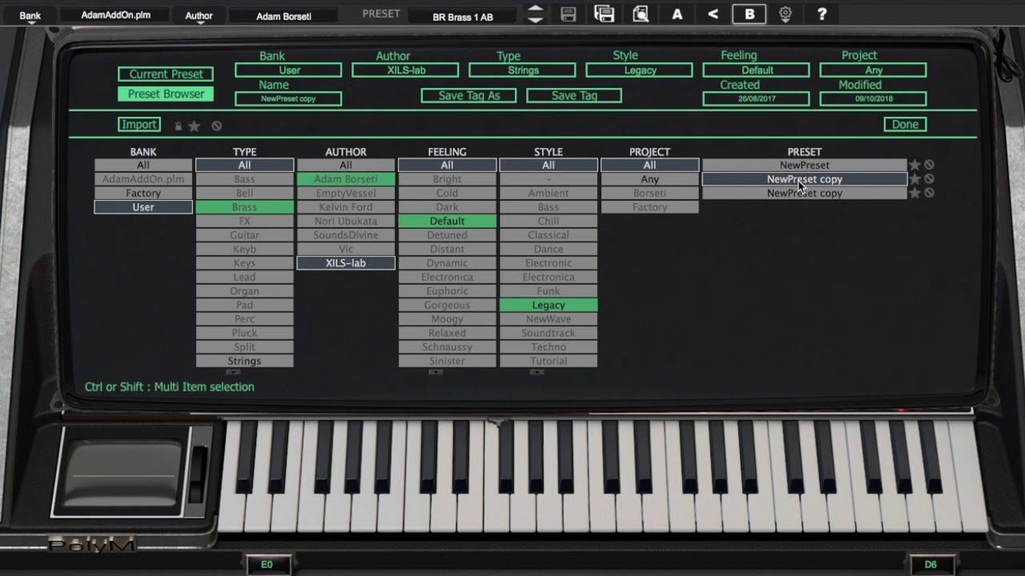Click the Done button
The width and height of the screenshot is (1025, 576).
(x=905, y=124)
